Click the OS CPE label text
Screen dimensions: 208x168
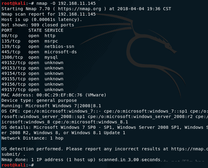click(10, 111)
